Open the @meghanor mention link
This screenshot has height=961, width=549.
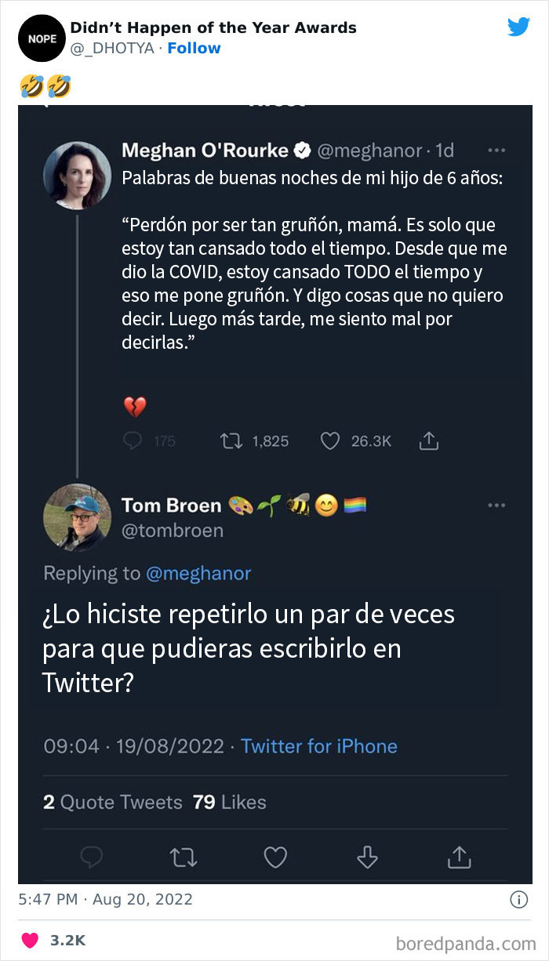click(198, 573)
